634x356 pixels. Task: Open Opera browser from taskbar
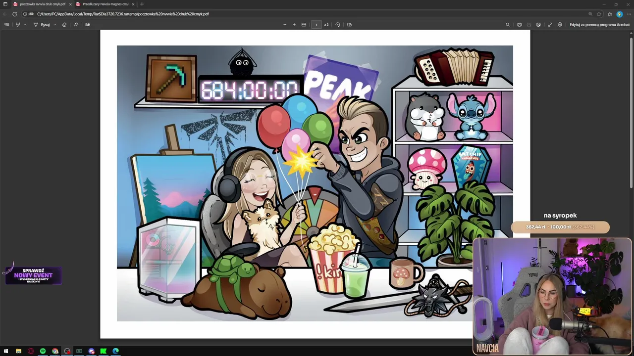coord(31,351)
